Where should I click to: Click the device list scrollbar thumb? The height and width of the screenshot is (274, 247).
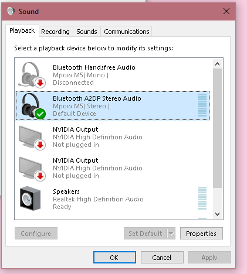[217, 128]
